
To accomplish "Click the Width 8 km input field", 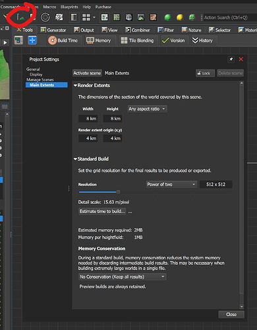I will coord(88,119).
